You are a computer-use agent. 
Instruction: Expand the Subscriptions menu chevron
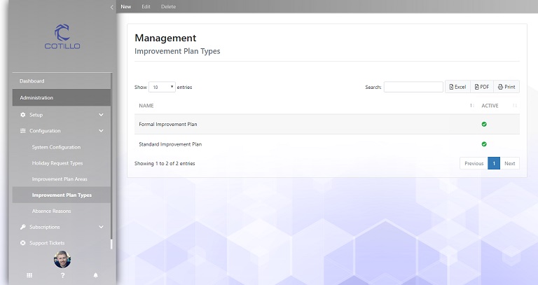pyautogui.click(x=101, y=227)
